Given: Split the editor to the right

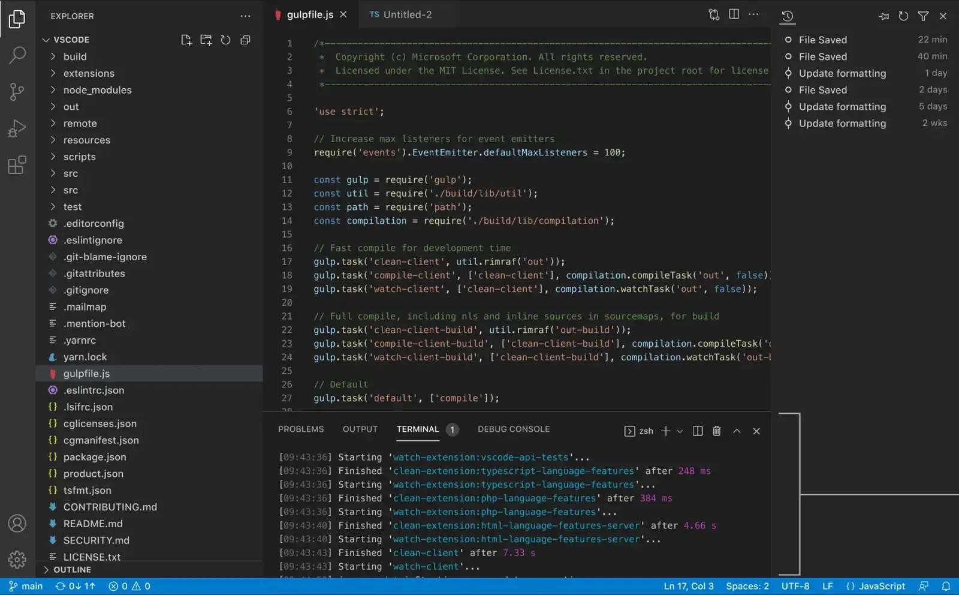Looking at the screenshot, I should [x=734, y=14].
